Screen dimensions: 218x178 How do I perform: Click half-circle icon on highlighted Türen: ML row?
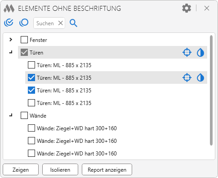200,78
